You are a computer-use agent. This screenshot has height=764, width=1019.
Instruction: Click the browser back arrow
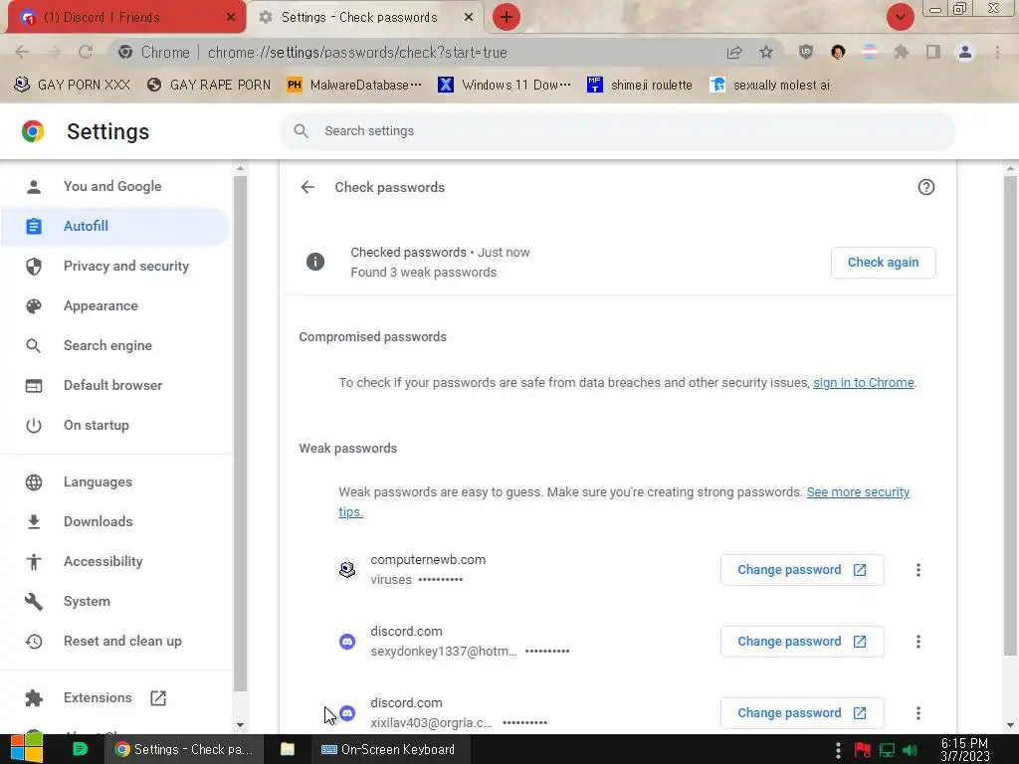point(22,52)
